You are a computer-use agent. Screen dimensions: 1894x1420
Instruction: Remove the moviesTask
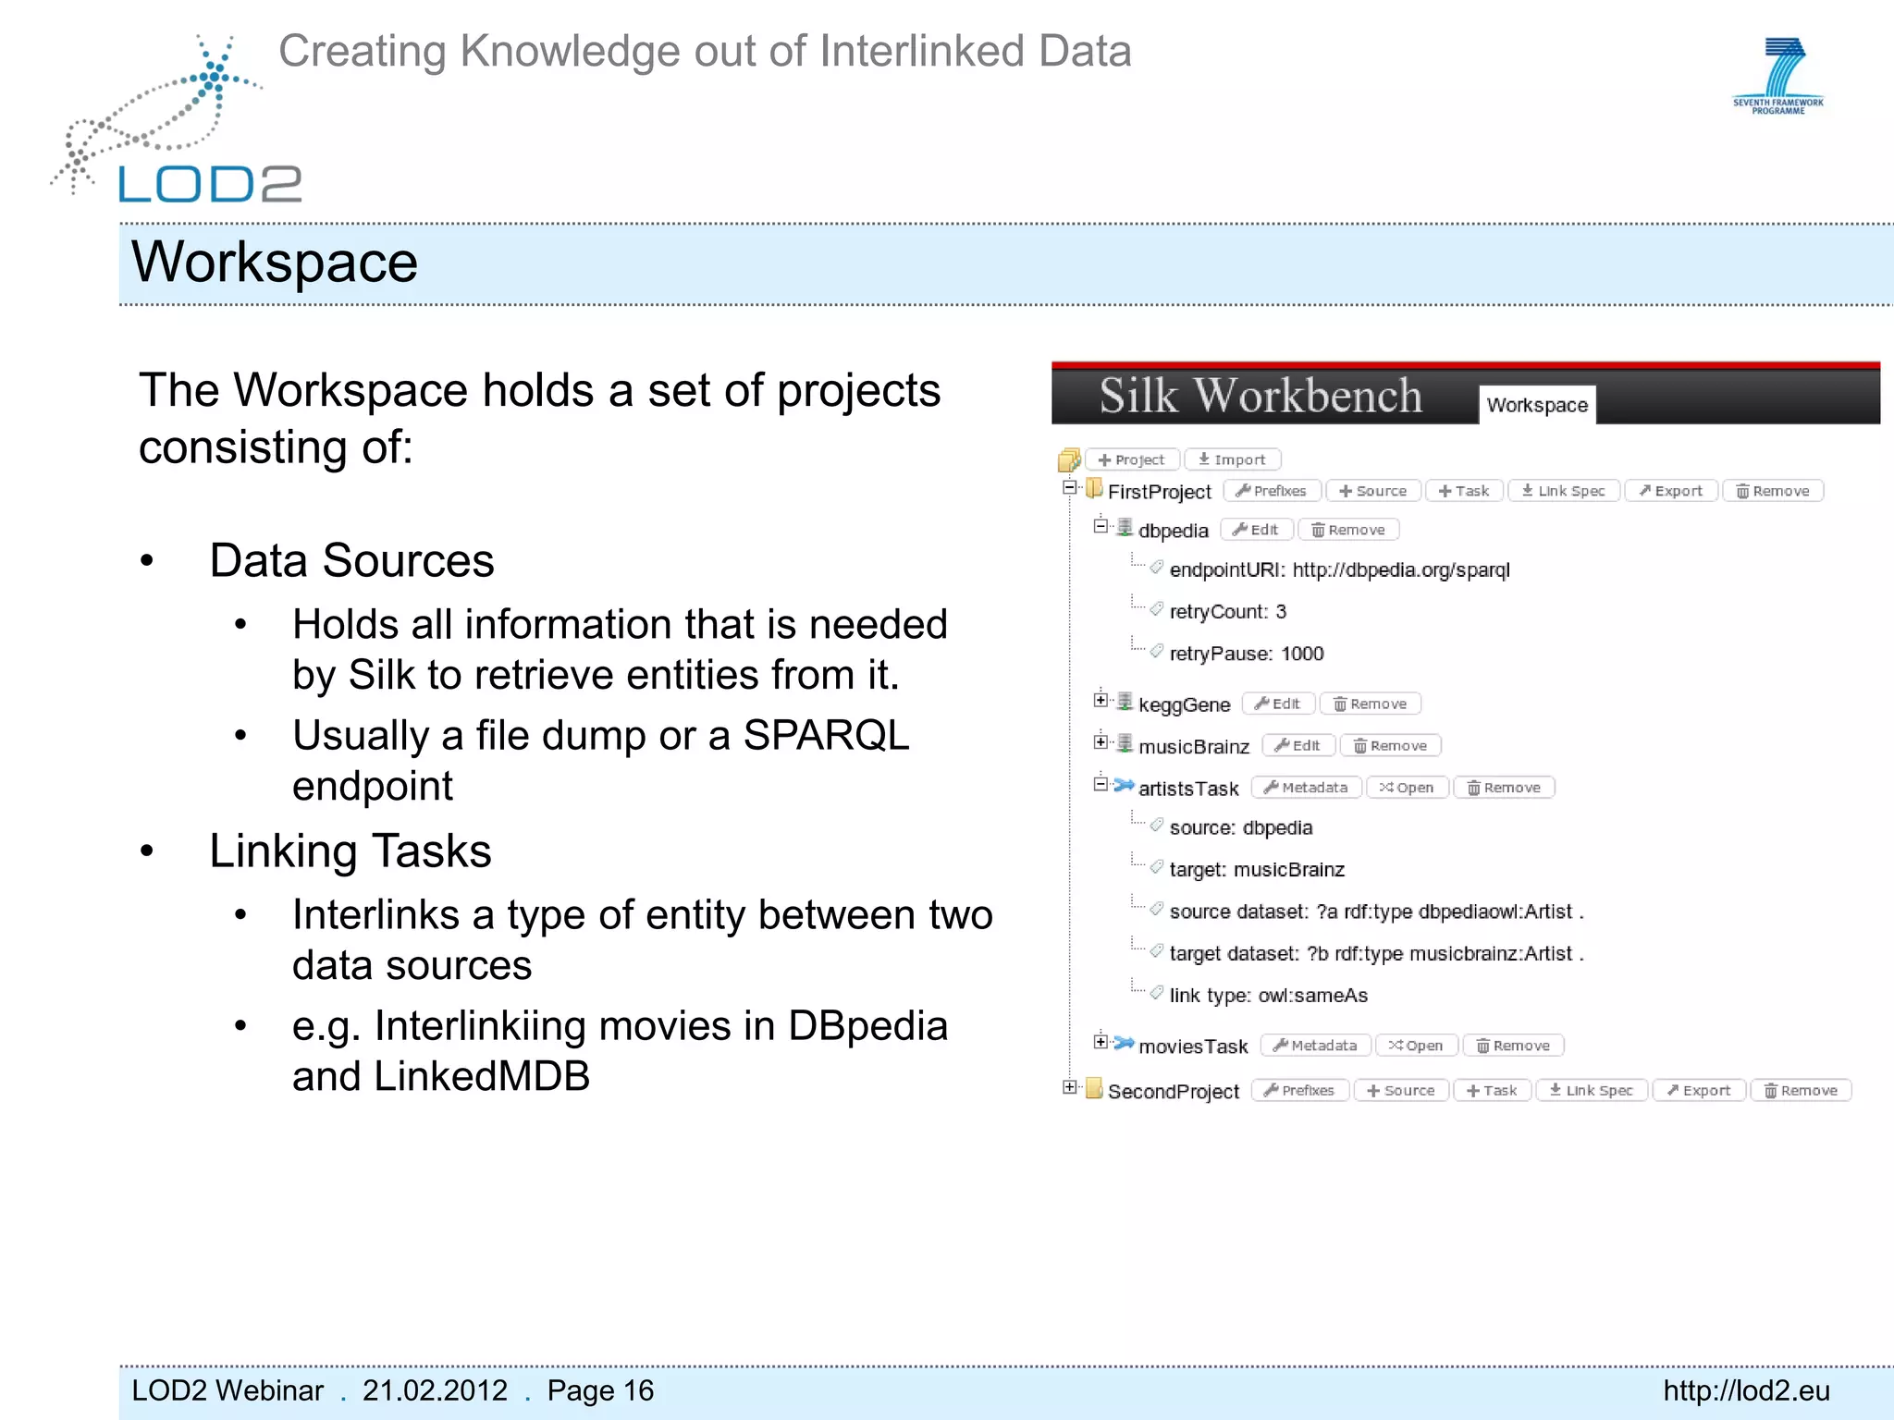(1513, 1046)
